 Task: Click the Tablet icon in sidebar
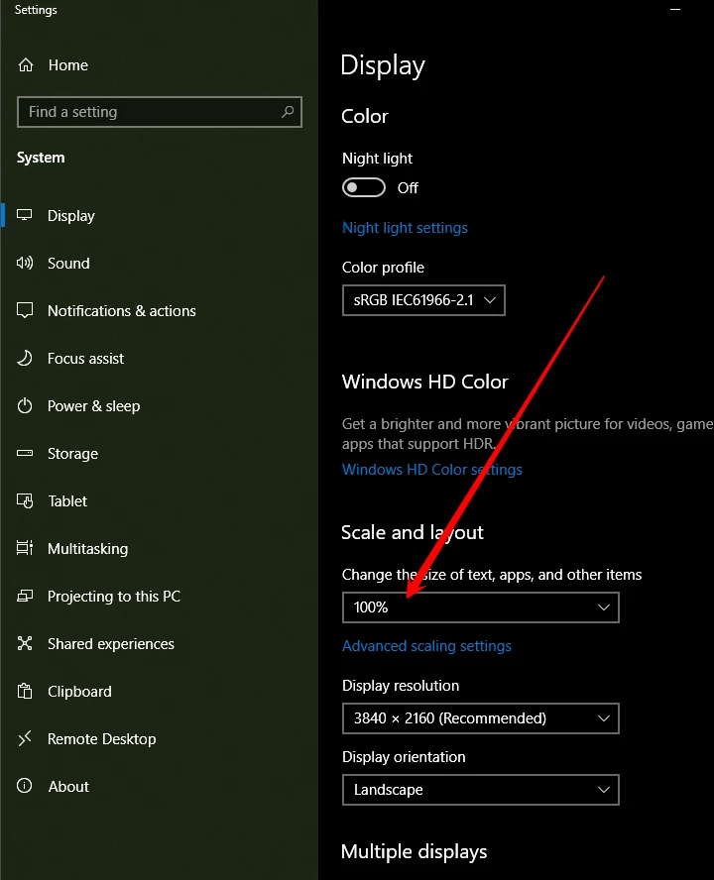[x=25, y=500]
